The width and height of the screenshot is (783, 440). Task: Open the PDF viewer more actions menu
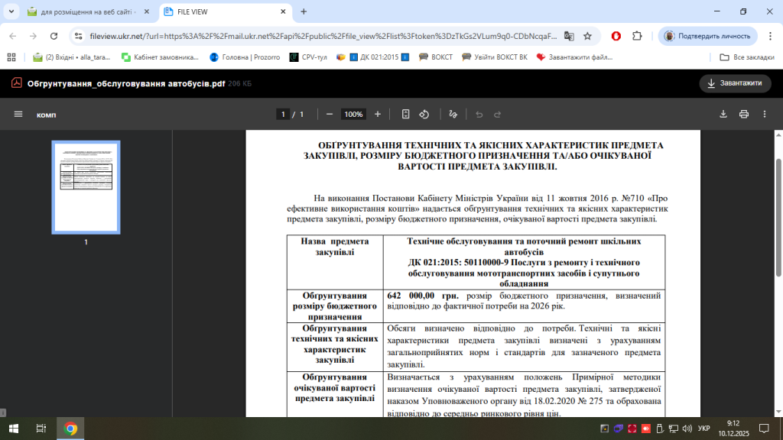coord(764,115)
